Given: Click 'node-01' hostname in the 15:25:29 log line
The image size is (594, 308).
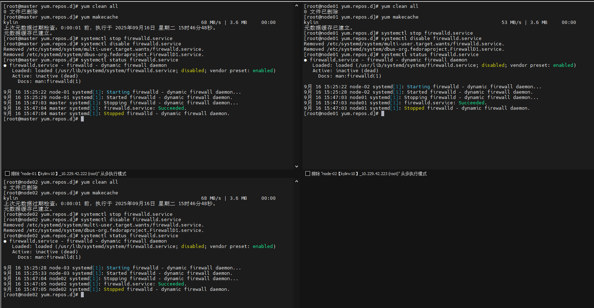Looking at the screenshot, I should tap(59, 98).
